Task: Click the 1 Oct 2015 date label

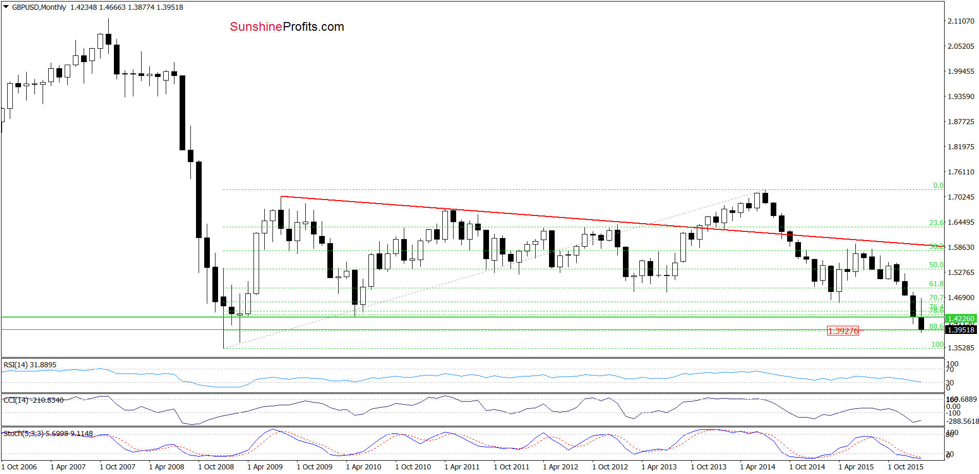Action: (906, 467)
